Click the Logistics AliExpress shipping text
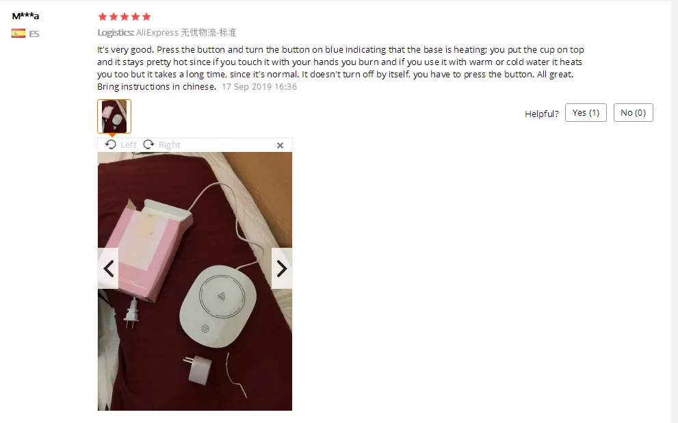 coord(167,32)
